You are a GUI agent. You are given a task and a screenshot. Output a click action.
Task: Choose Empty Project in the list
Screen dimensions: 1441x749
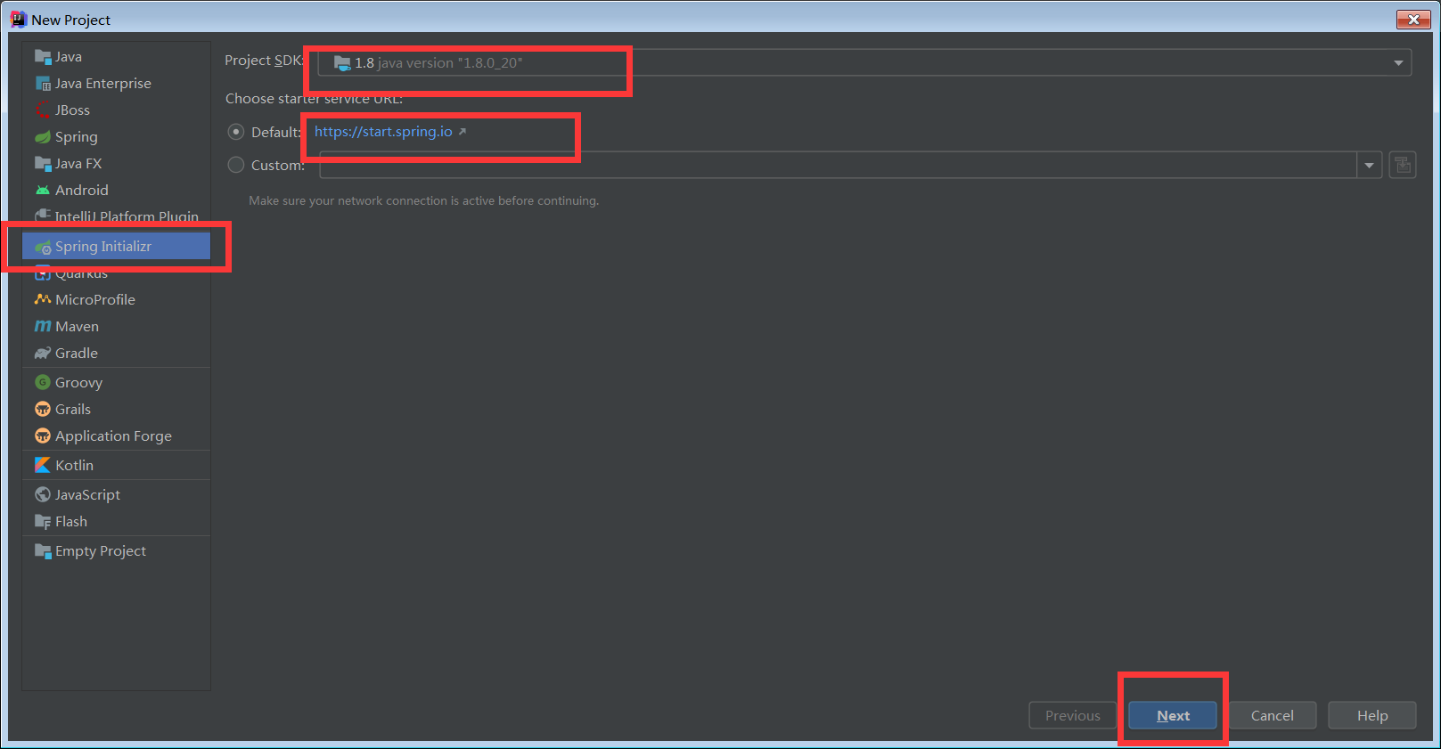[x=116, y=551]
